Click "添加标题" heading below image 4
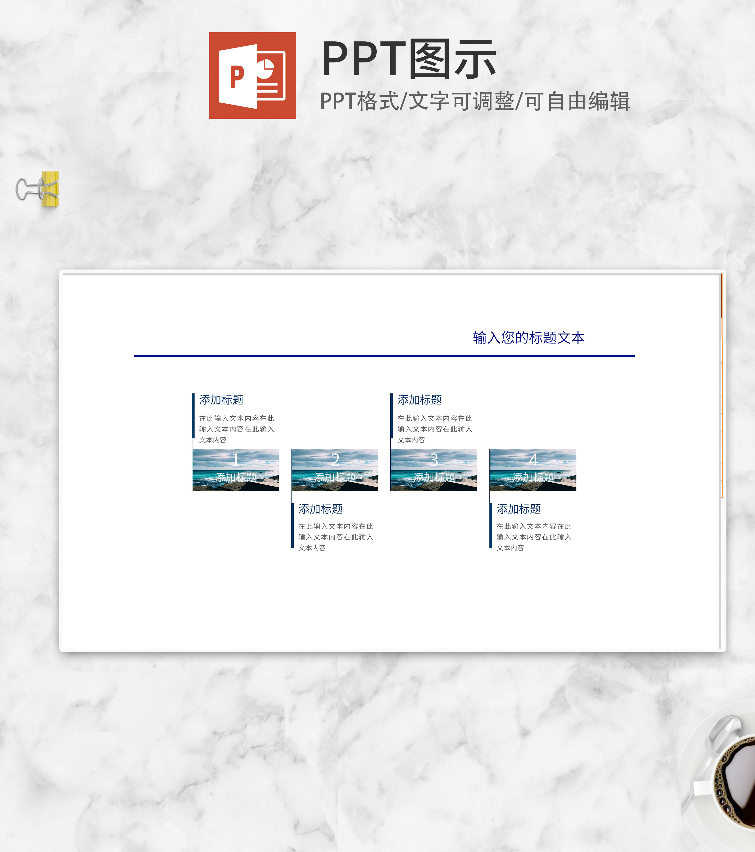Viewport: 755px width, 852px height. tap(519, 509)
